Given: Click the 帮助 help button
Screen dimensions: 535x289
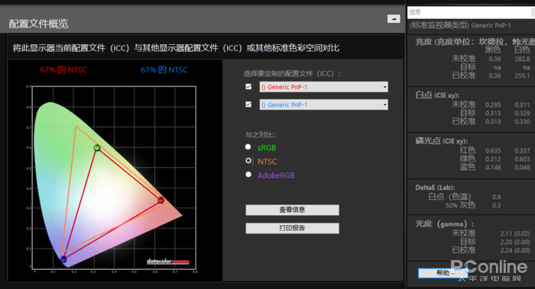Looking at the screenshot, I should point(443,273).
